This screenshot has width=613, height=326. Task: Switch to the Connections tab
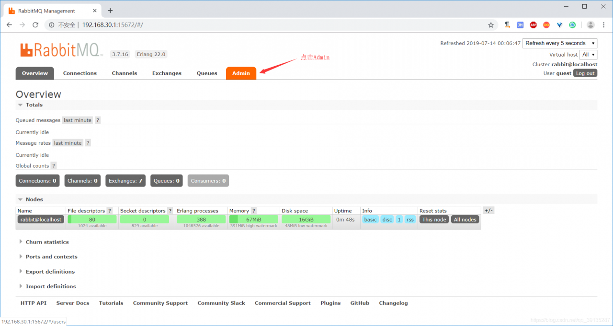tap(80, 73)
